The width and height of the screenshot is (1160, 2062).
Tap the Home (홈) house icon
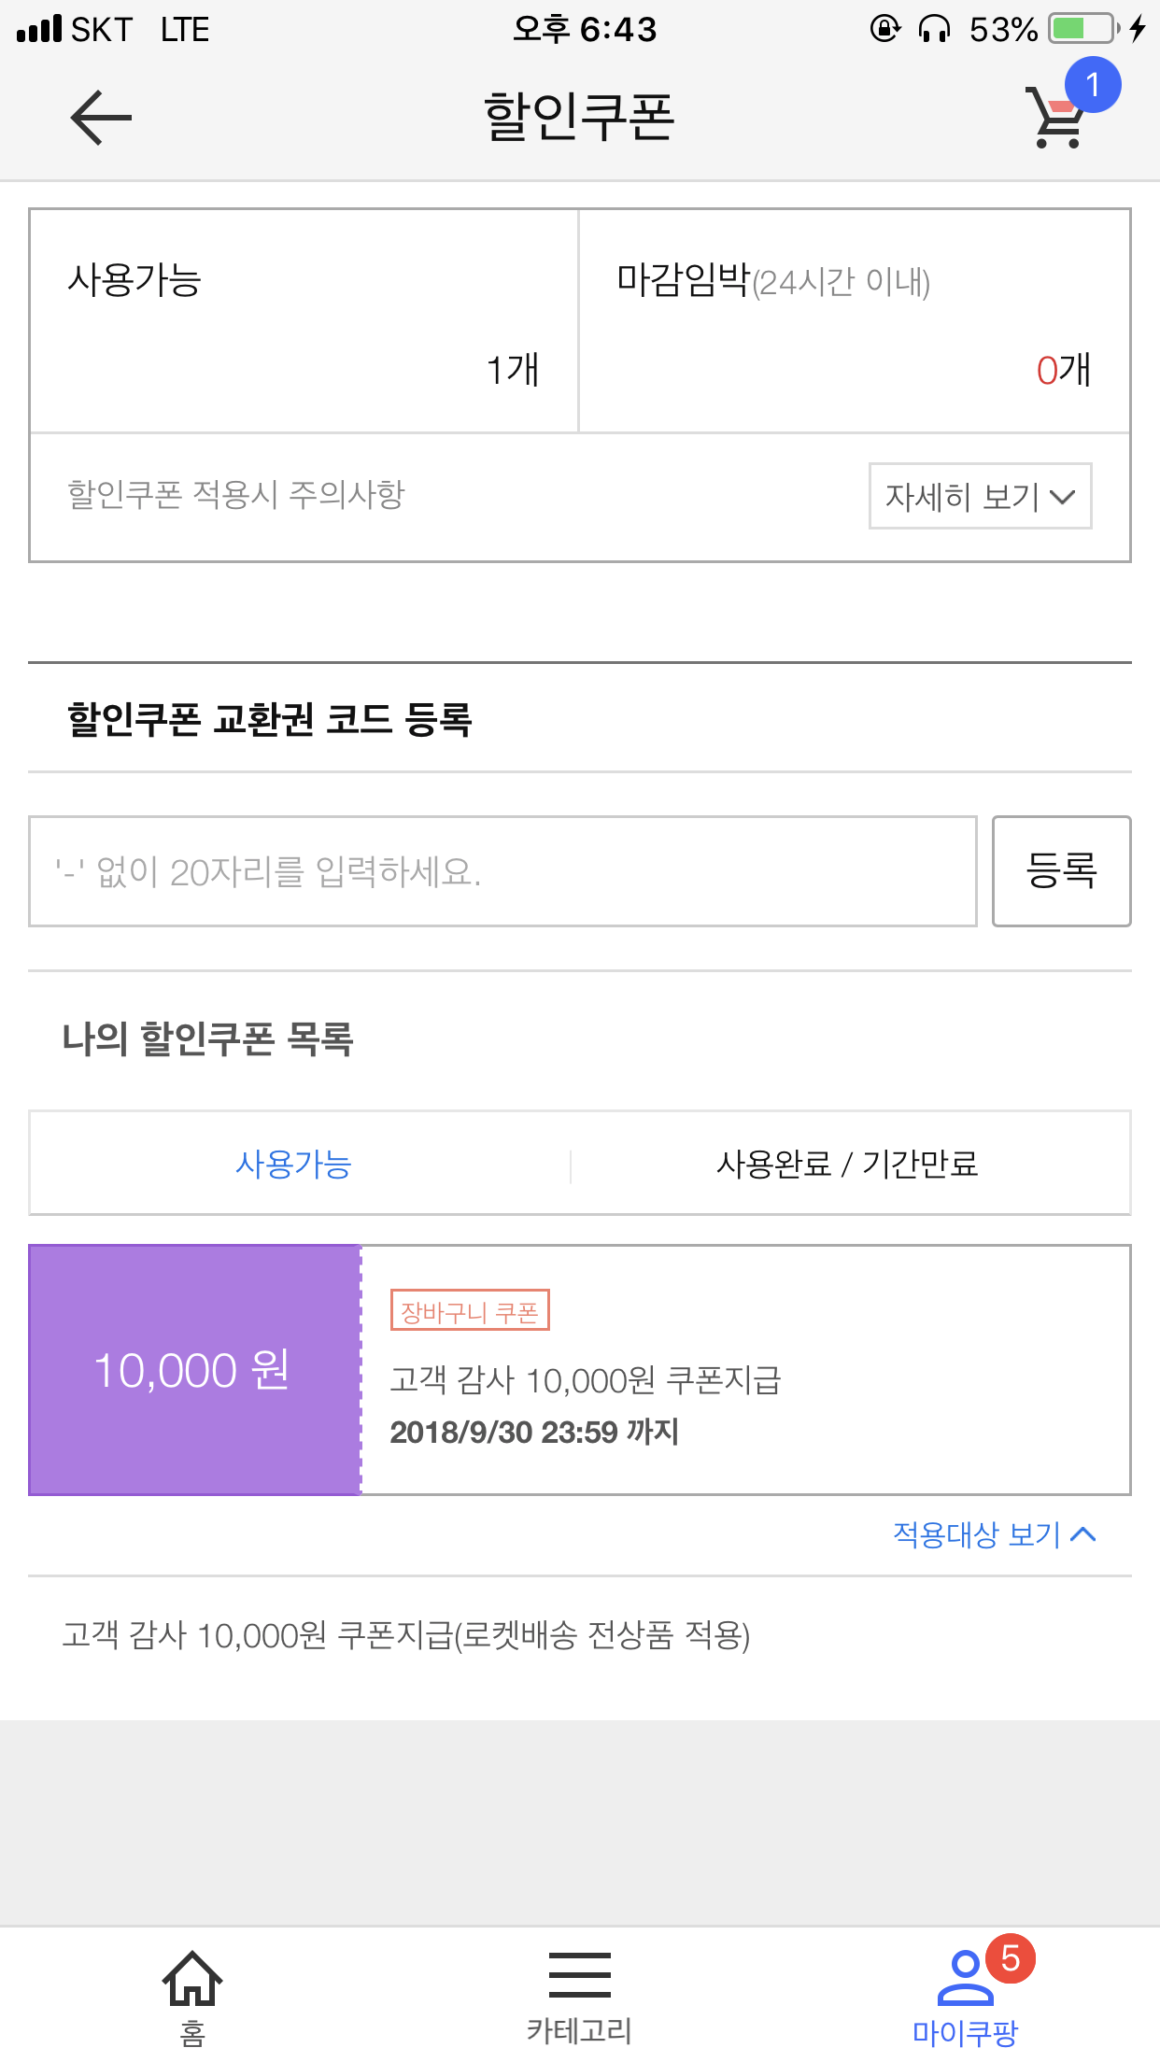tap(192, 1979)
